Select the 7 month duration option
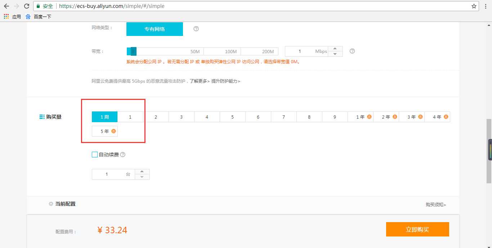The width and height of the screenshot is (492, 248). tap(284, 117)
